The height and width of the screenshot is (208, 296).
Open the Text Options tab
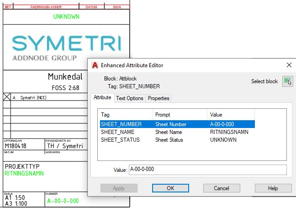pyautogui.click(x=130, y=98)
